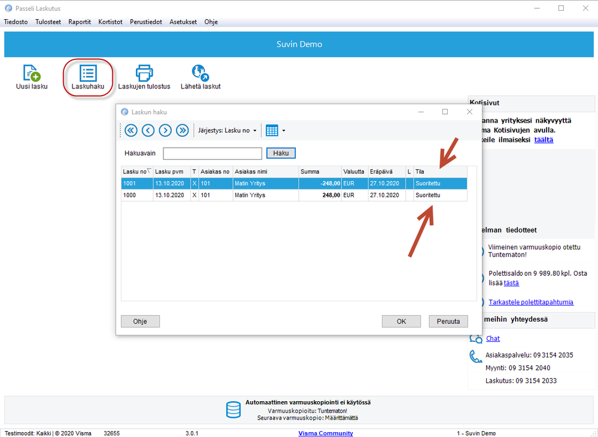The image size is (598, 437).
Task: Open the täältä homepage link
Action: tap(544, 140)
